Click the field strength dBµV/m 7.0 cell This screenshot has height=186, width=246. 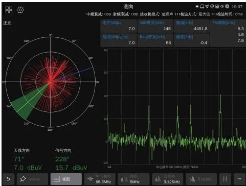tap(119, 40)
